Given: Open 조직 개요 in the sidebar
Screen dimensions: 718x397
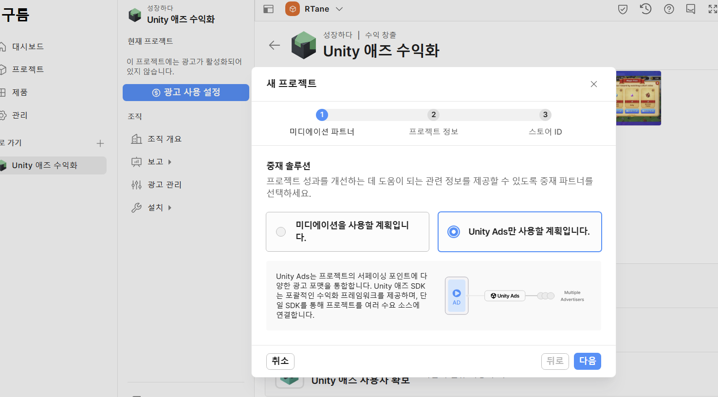Looking at the screenshot, I should tap(165, 139).
